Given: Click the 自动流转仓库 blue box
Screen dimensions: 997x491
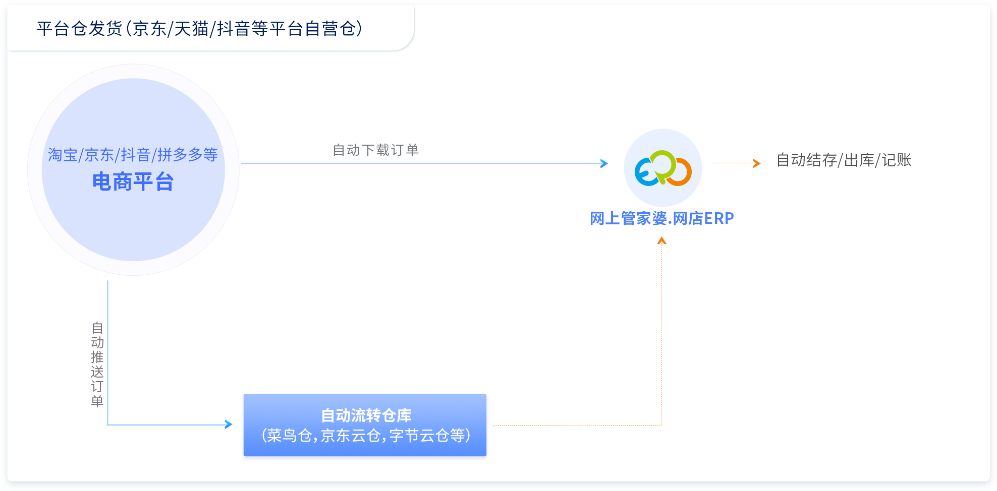Looking at the screenshot, I should point(365,425).
